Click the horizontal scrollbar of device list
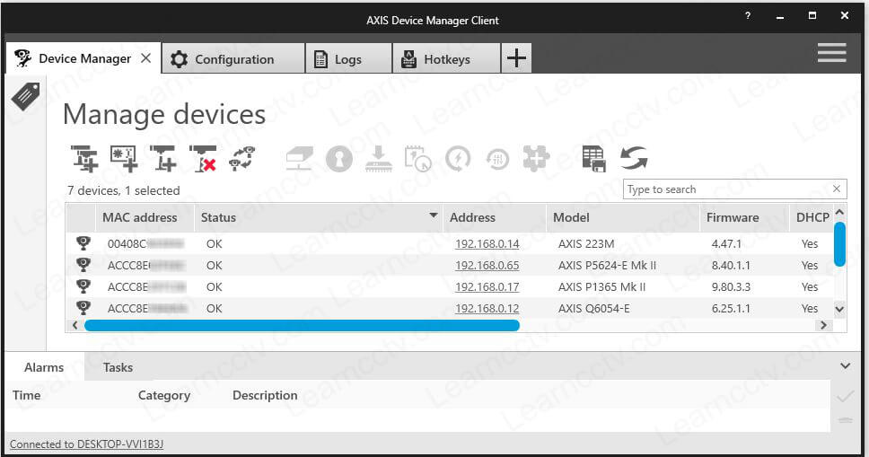The height and width of the screenshot is (457, 869). coord(302,325)
